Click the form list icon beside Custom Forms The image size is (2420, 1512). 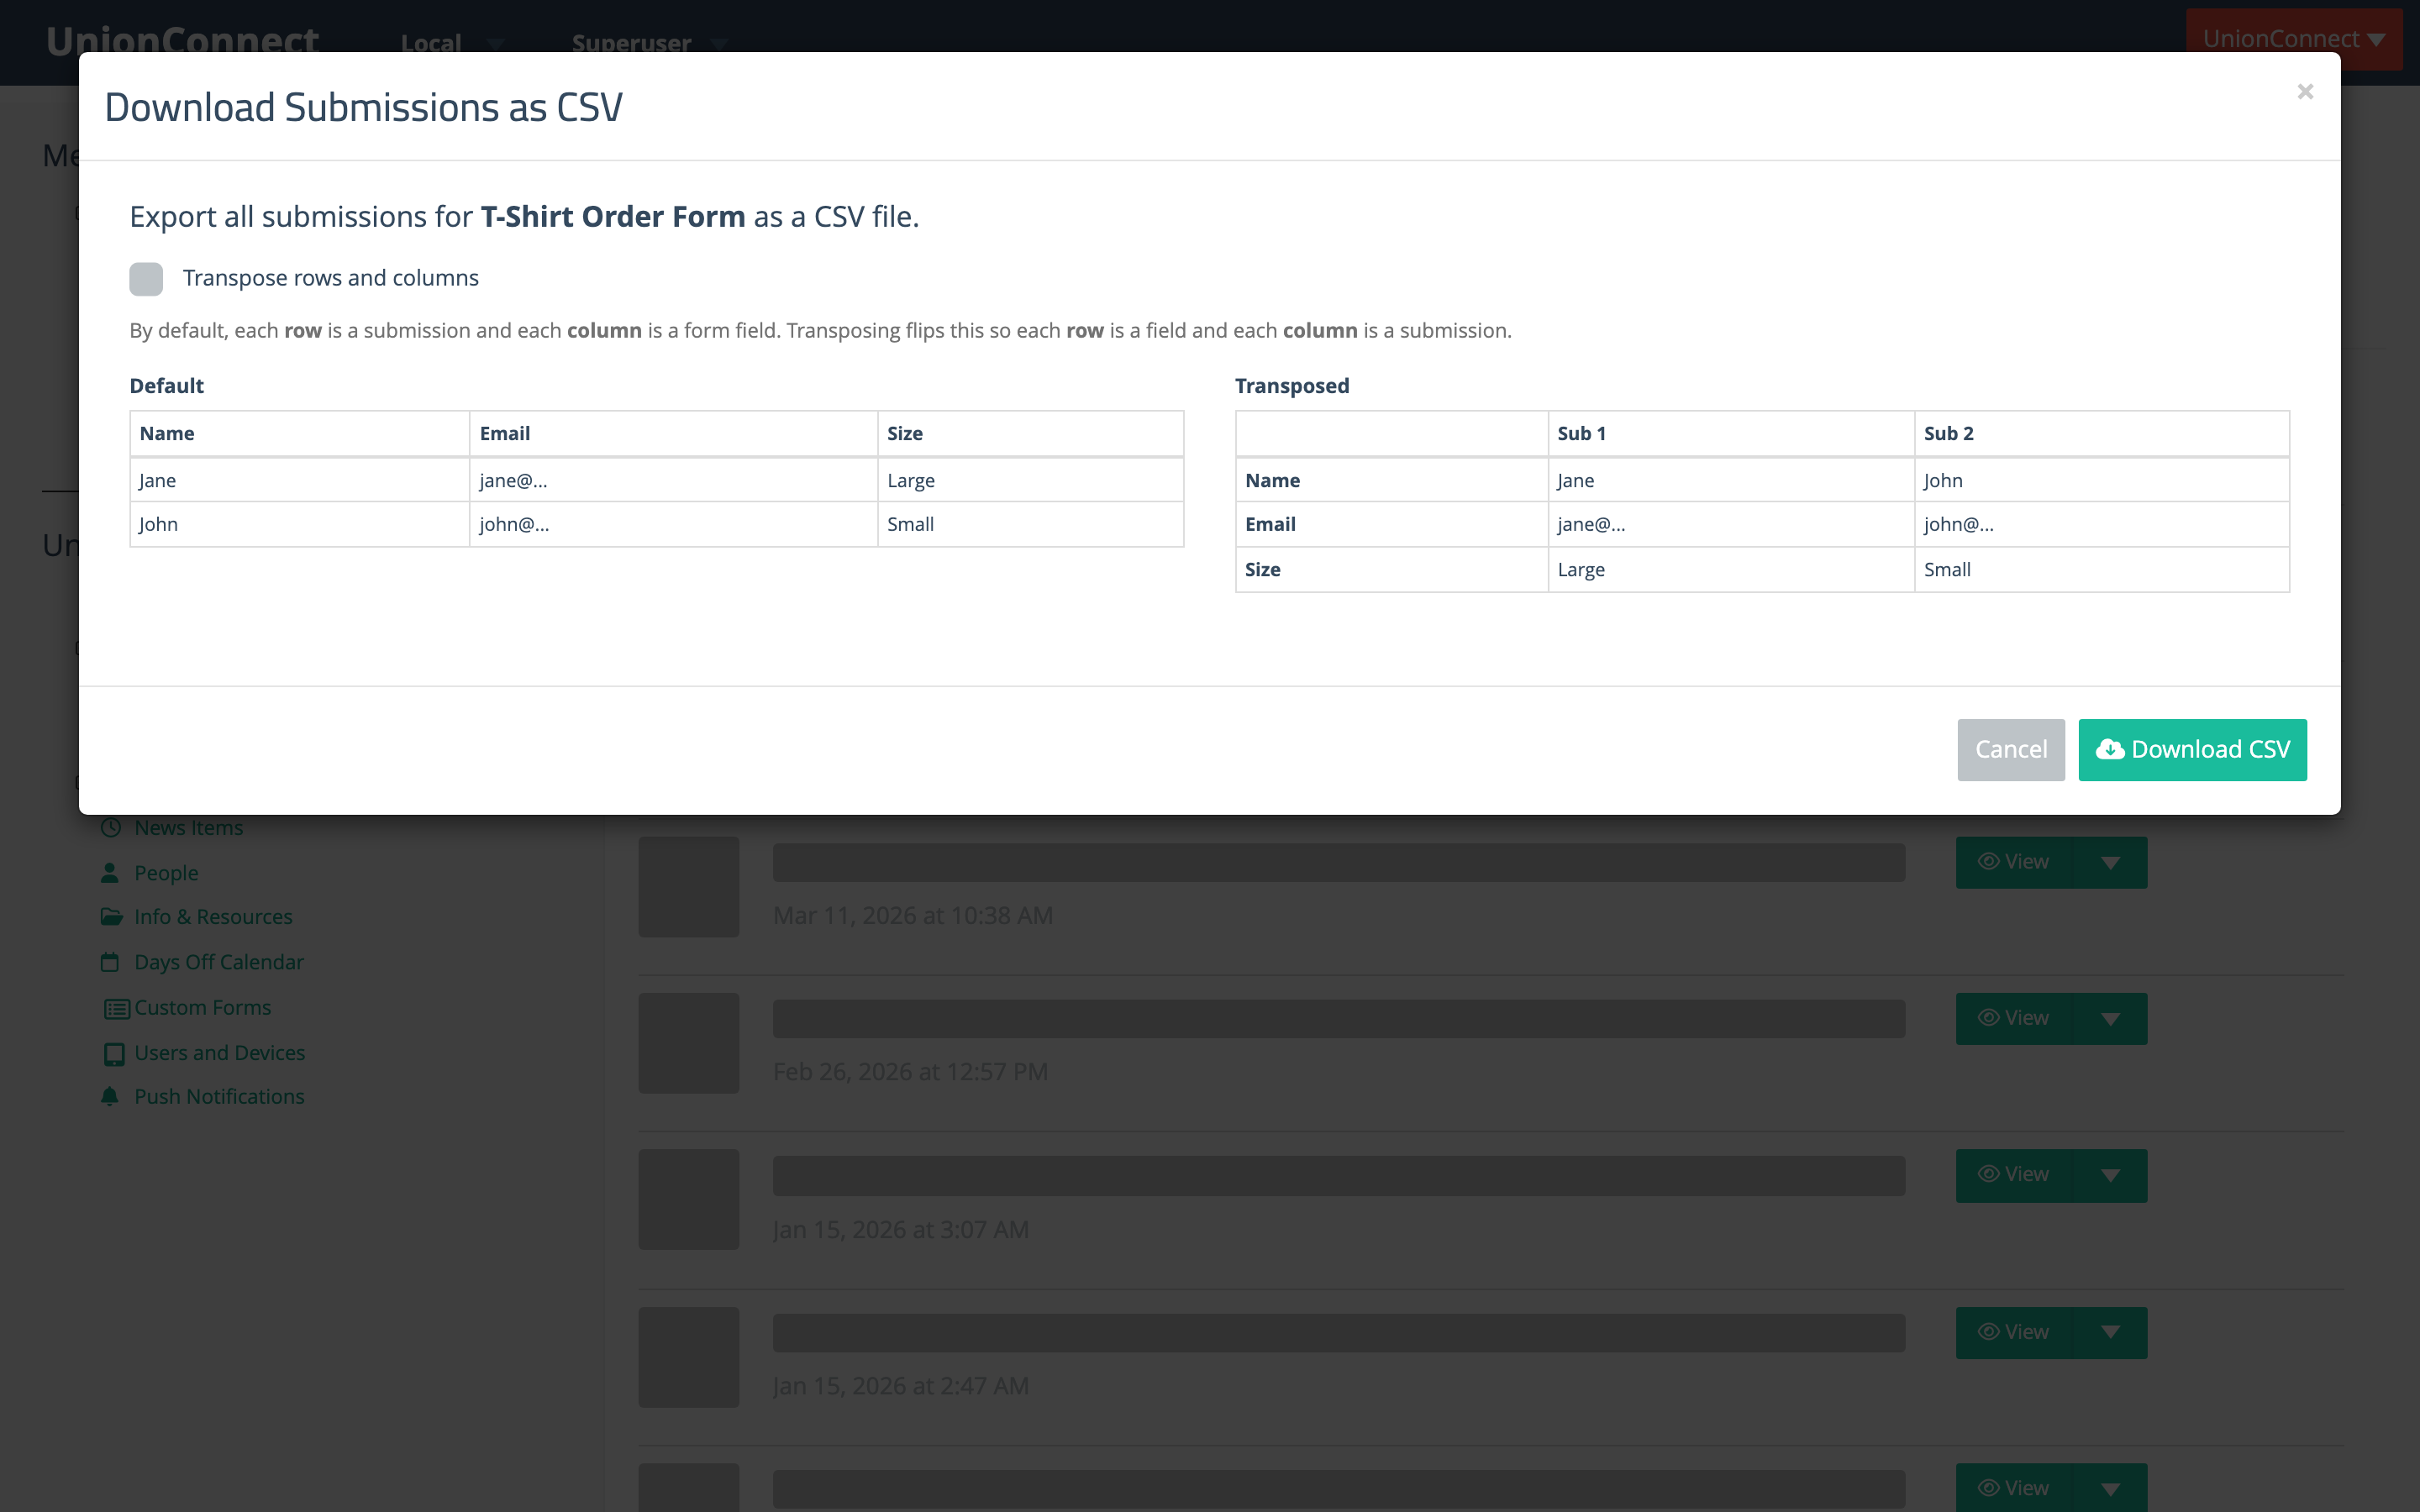pyautogui.click(x=116, y=1009)
